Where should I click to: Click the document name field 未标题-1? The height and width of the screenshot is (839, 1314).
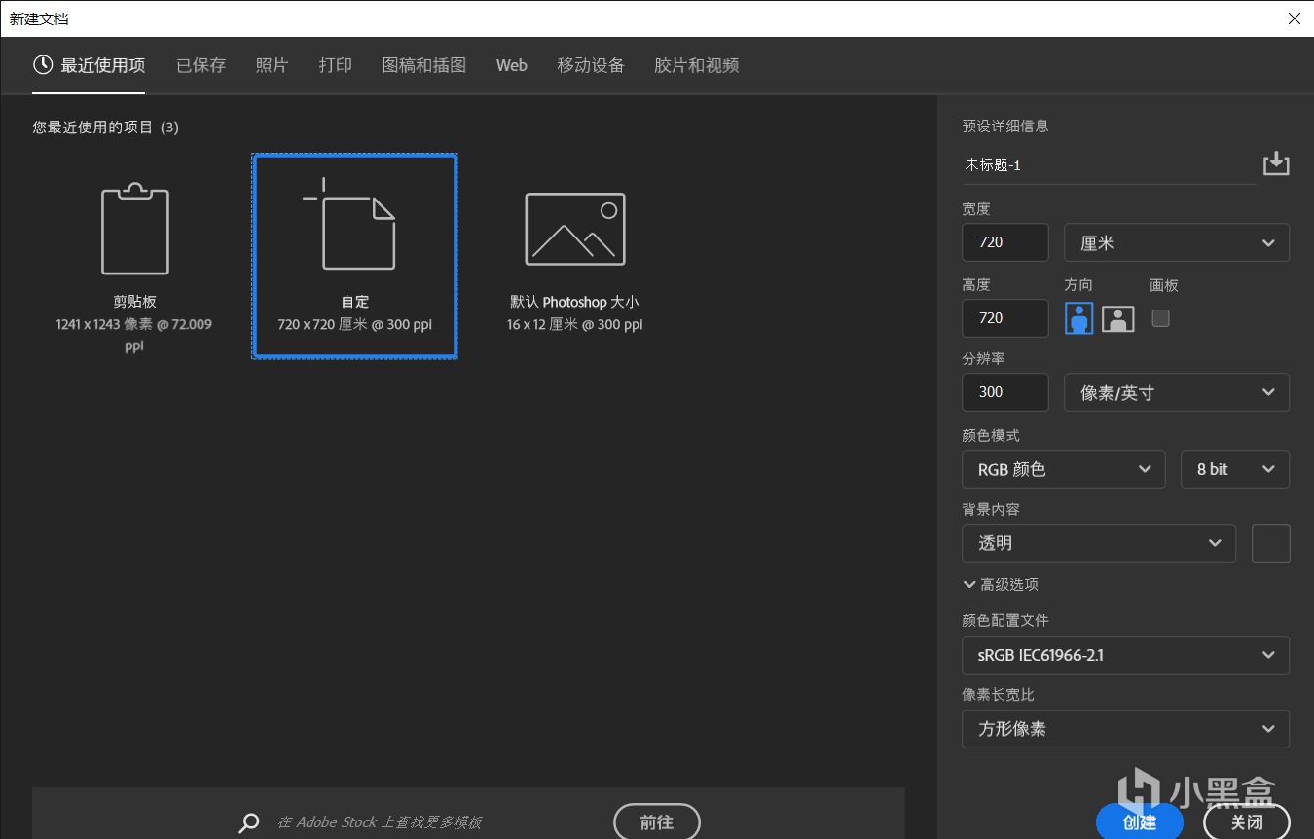(1109, 165)
